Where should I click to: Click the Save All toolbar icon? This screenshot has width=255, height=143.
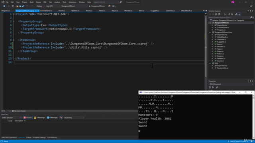tap(23, 6)
